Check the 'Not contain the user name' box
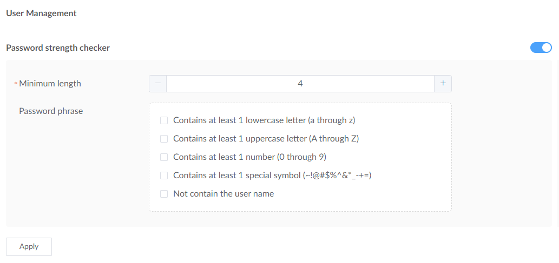This screenshot has width=559, height=263. [x=164, y=194]
